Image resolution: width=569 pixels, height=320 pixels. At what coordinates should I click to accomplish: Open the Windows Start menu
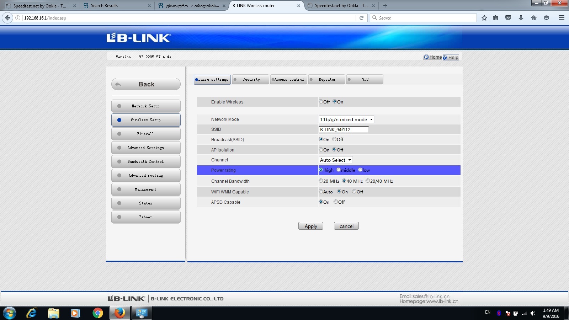coord(10,313)
